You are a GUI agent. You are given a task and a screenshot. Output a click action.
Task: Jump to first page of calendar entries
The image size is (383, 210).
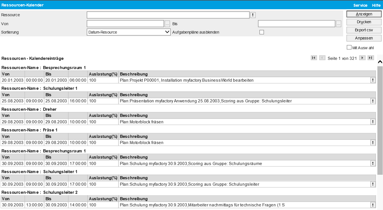(x=314, y=58)
